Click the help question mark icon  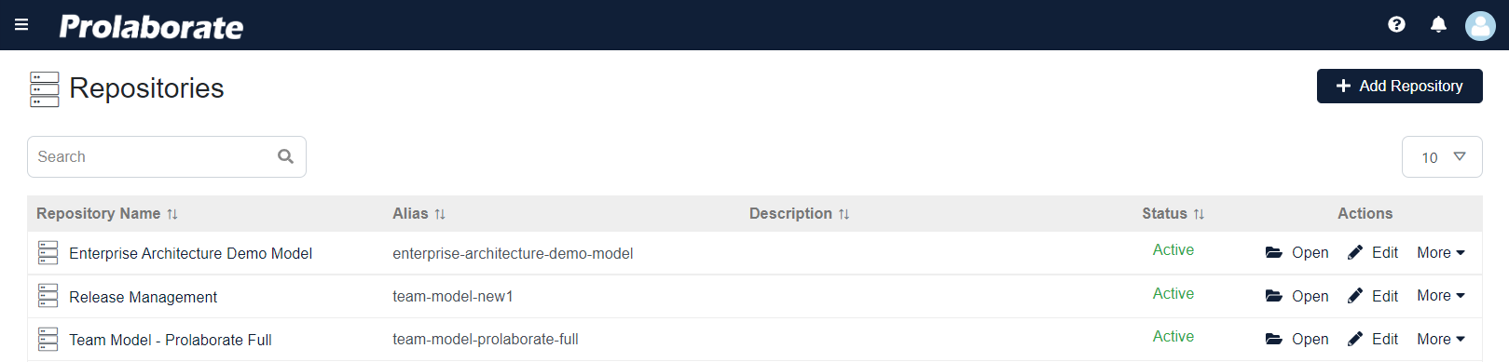coord(1396,24)
